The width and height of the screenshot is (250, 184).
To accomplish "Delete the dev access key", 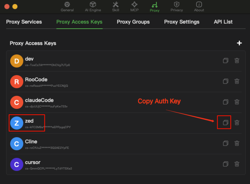I will coord(237,61).
